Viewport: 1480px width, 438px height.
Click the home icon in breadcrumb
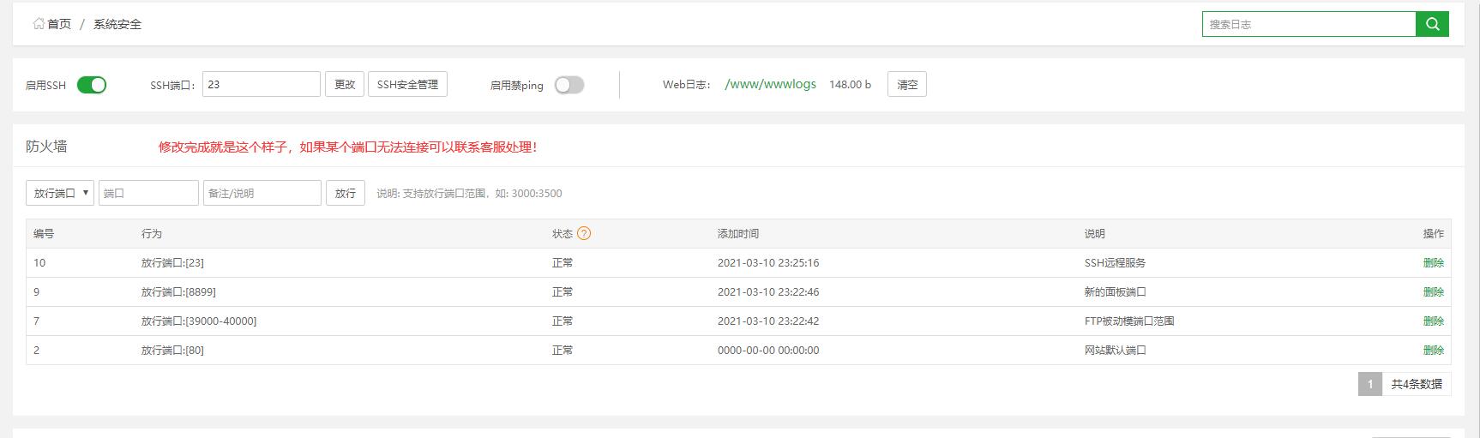39,24
